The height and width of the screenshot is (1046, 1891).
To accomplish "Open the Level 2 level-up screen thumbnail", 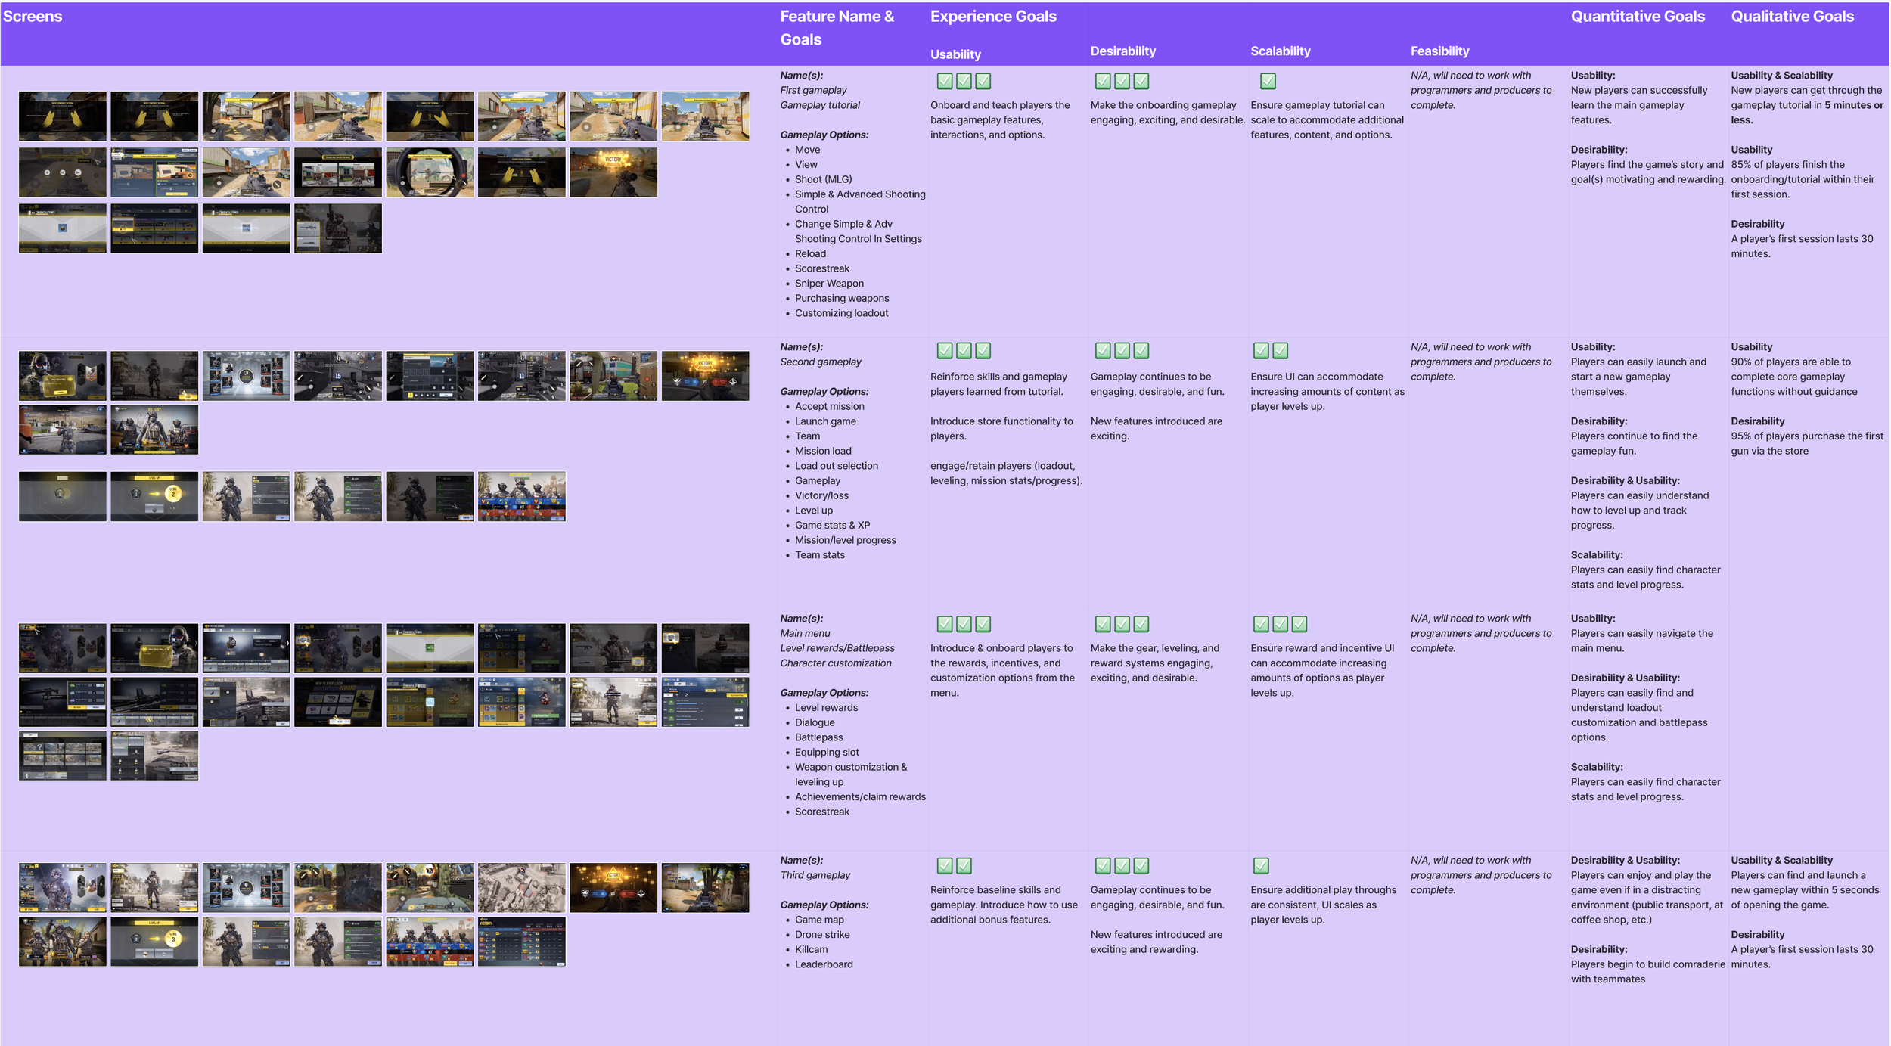I will pos(154,496).
